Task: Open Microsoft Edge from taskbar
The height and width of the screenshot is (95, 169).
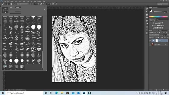Action: point(57,93)
